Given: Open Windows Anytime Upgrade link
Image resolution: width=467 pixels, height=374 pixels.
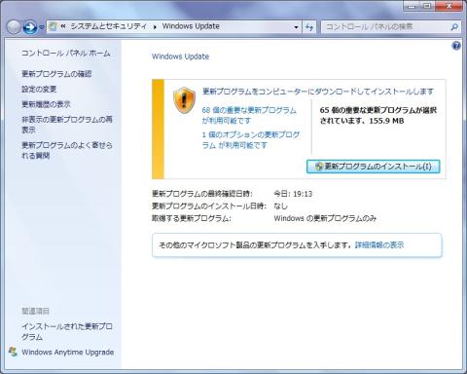Looking at the screenshot, I should [68, 353].
